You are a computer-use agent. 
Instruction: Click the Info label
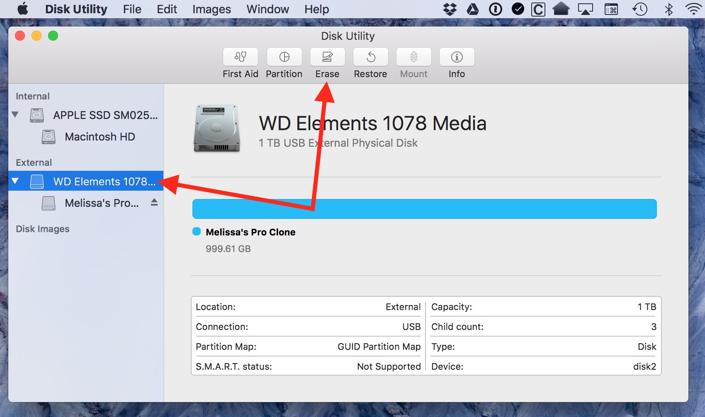click(x=457, y=74)
